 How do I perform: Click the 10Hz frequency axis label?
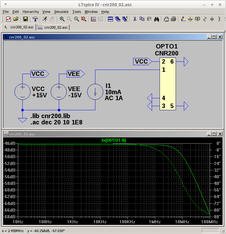[18, 222]
